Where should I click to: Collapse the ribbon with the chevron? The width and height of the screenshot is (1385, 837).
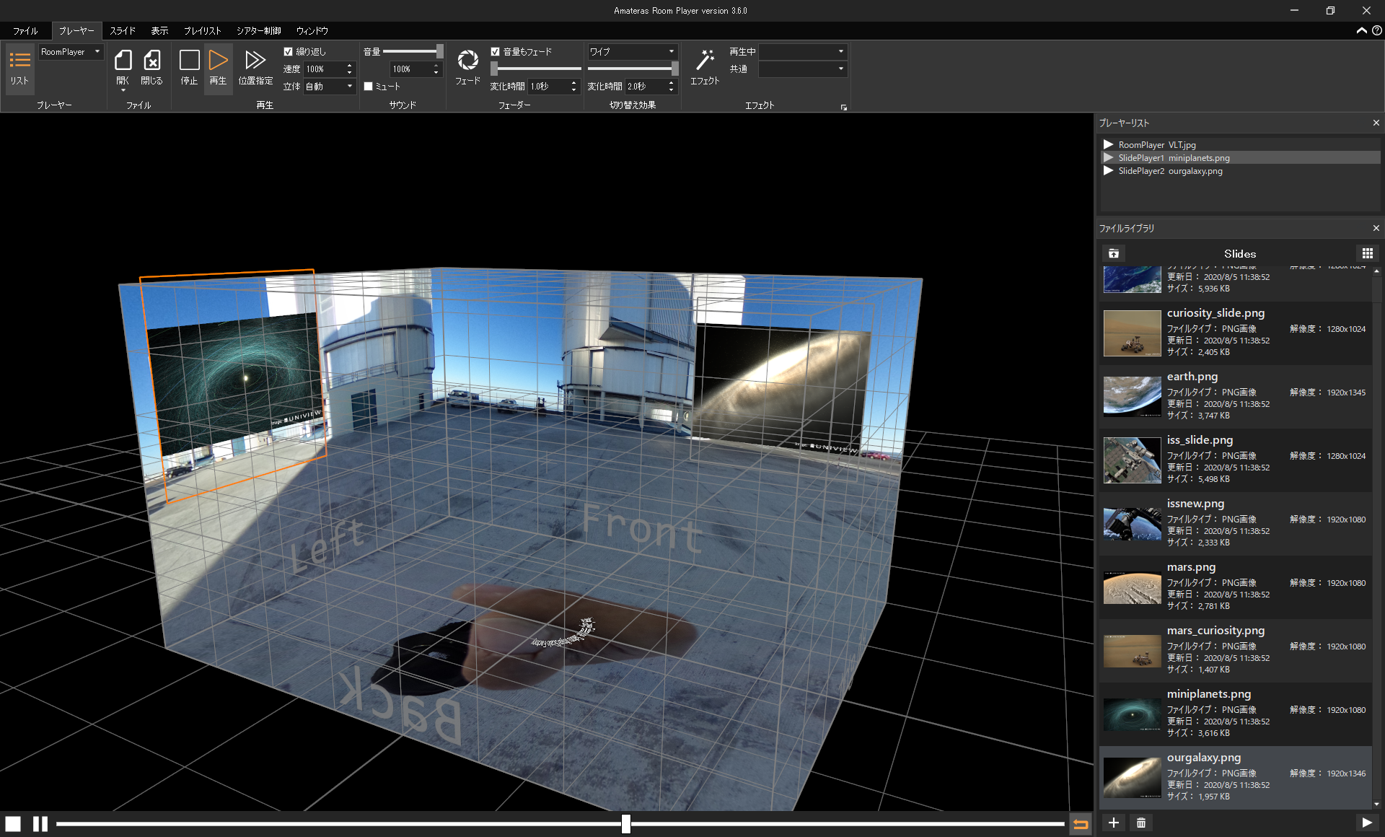1361,30
